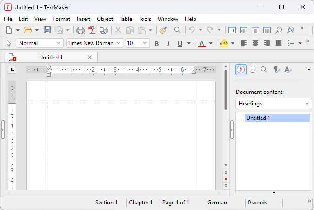Image resolution: width=314 pixels, height=210 pixels.
Task: Open the File menu
Action: (x=8, y=19)
